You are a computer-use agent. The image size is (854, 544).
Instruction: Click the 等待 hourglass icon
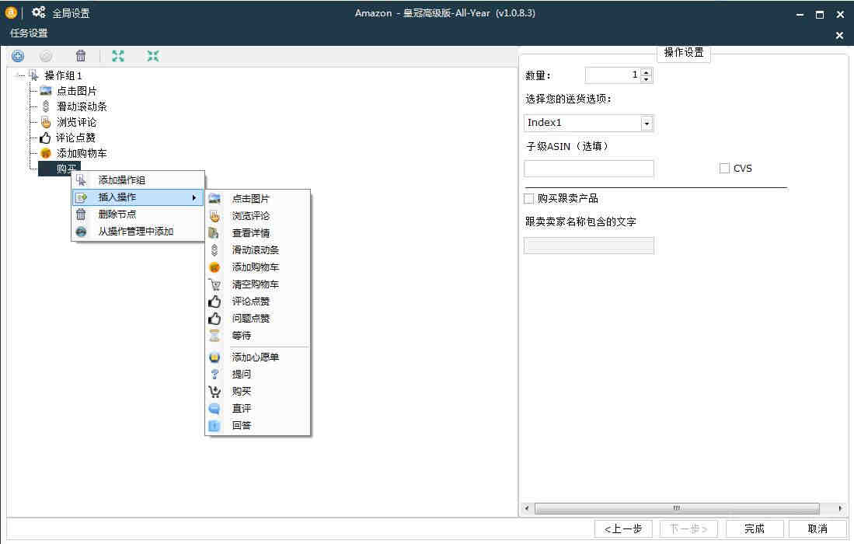[214, 336]
